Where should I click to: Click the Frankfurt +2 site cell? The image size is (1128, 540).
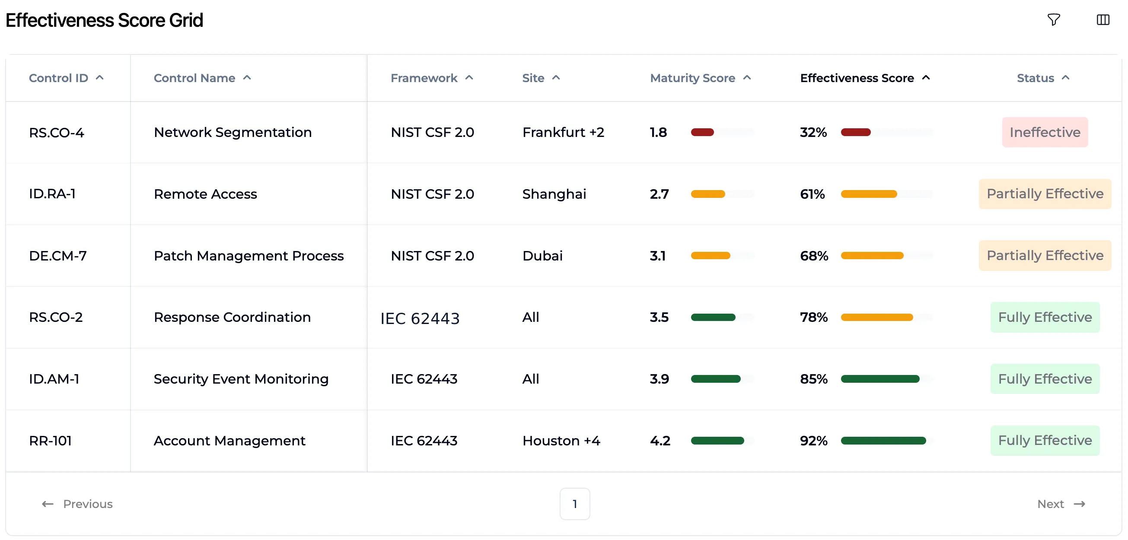pyautogui.click(x=563, y=132)
